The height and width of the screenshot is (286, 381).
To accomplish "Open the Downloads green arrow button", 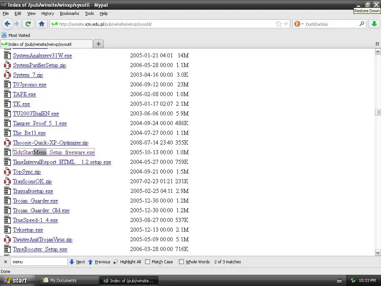I will [x=374, y=24].
